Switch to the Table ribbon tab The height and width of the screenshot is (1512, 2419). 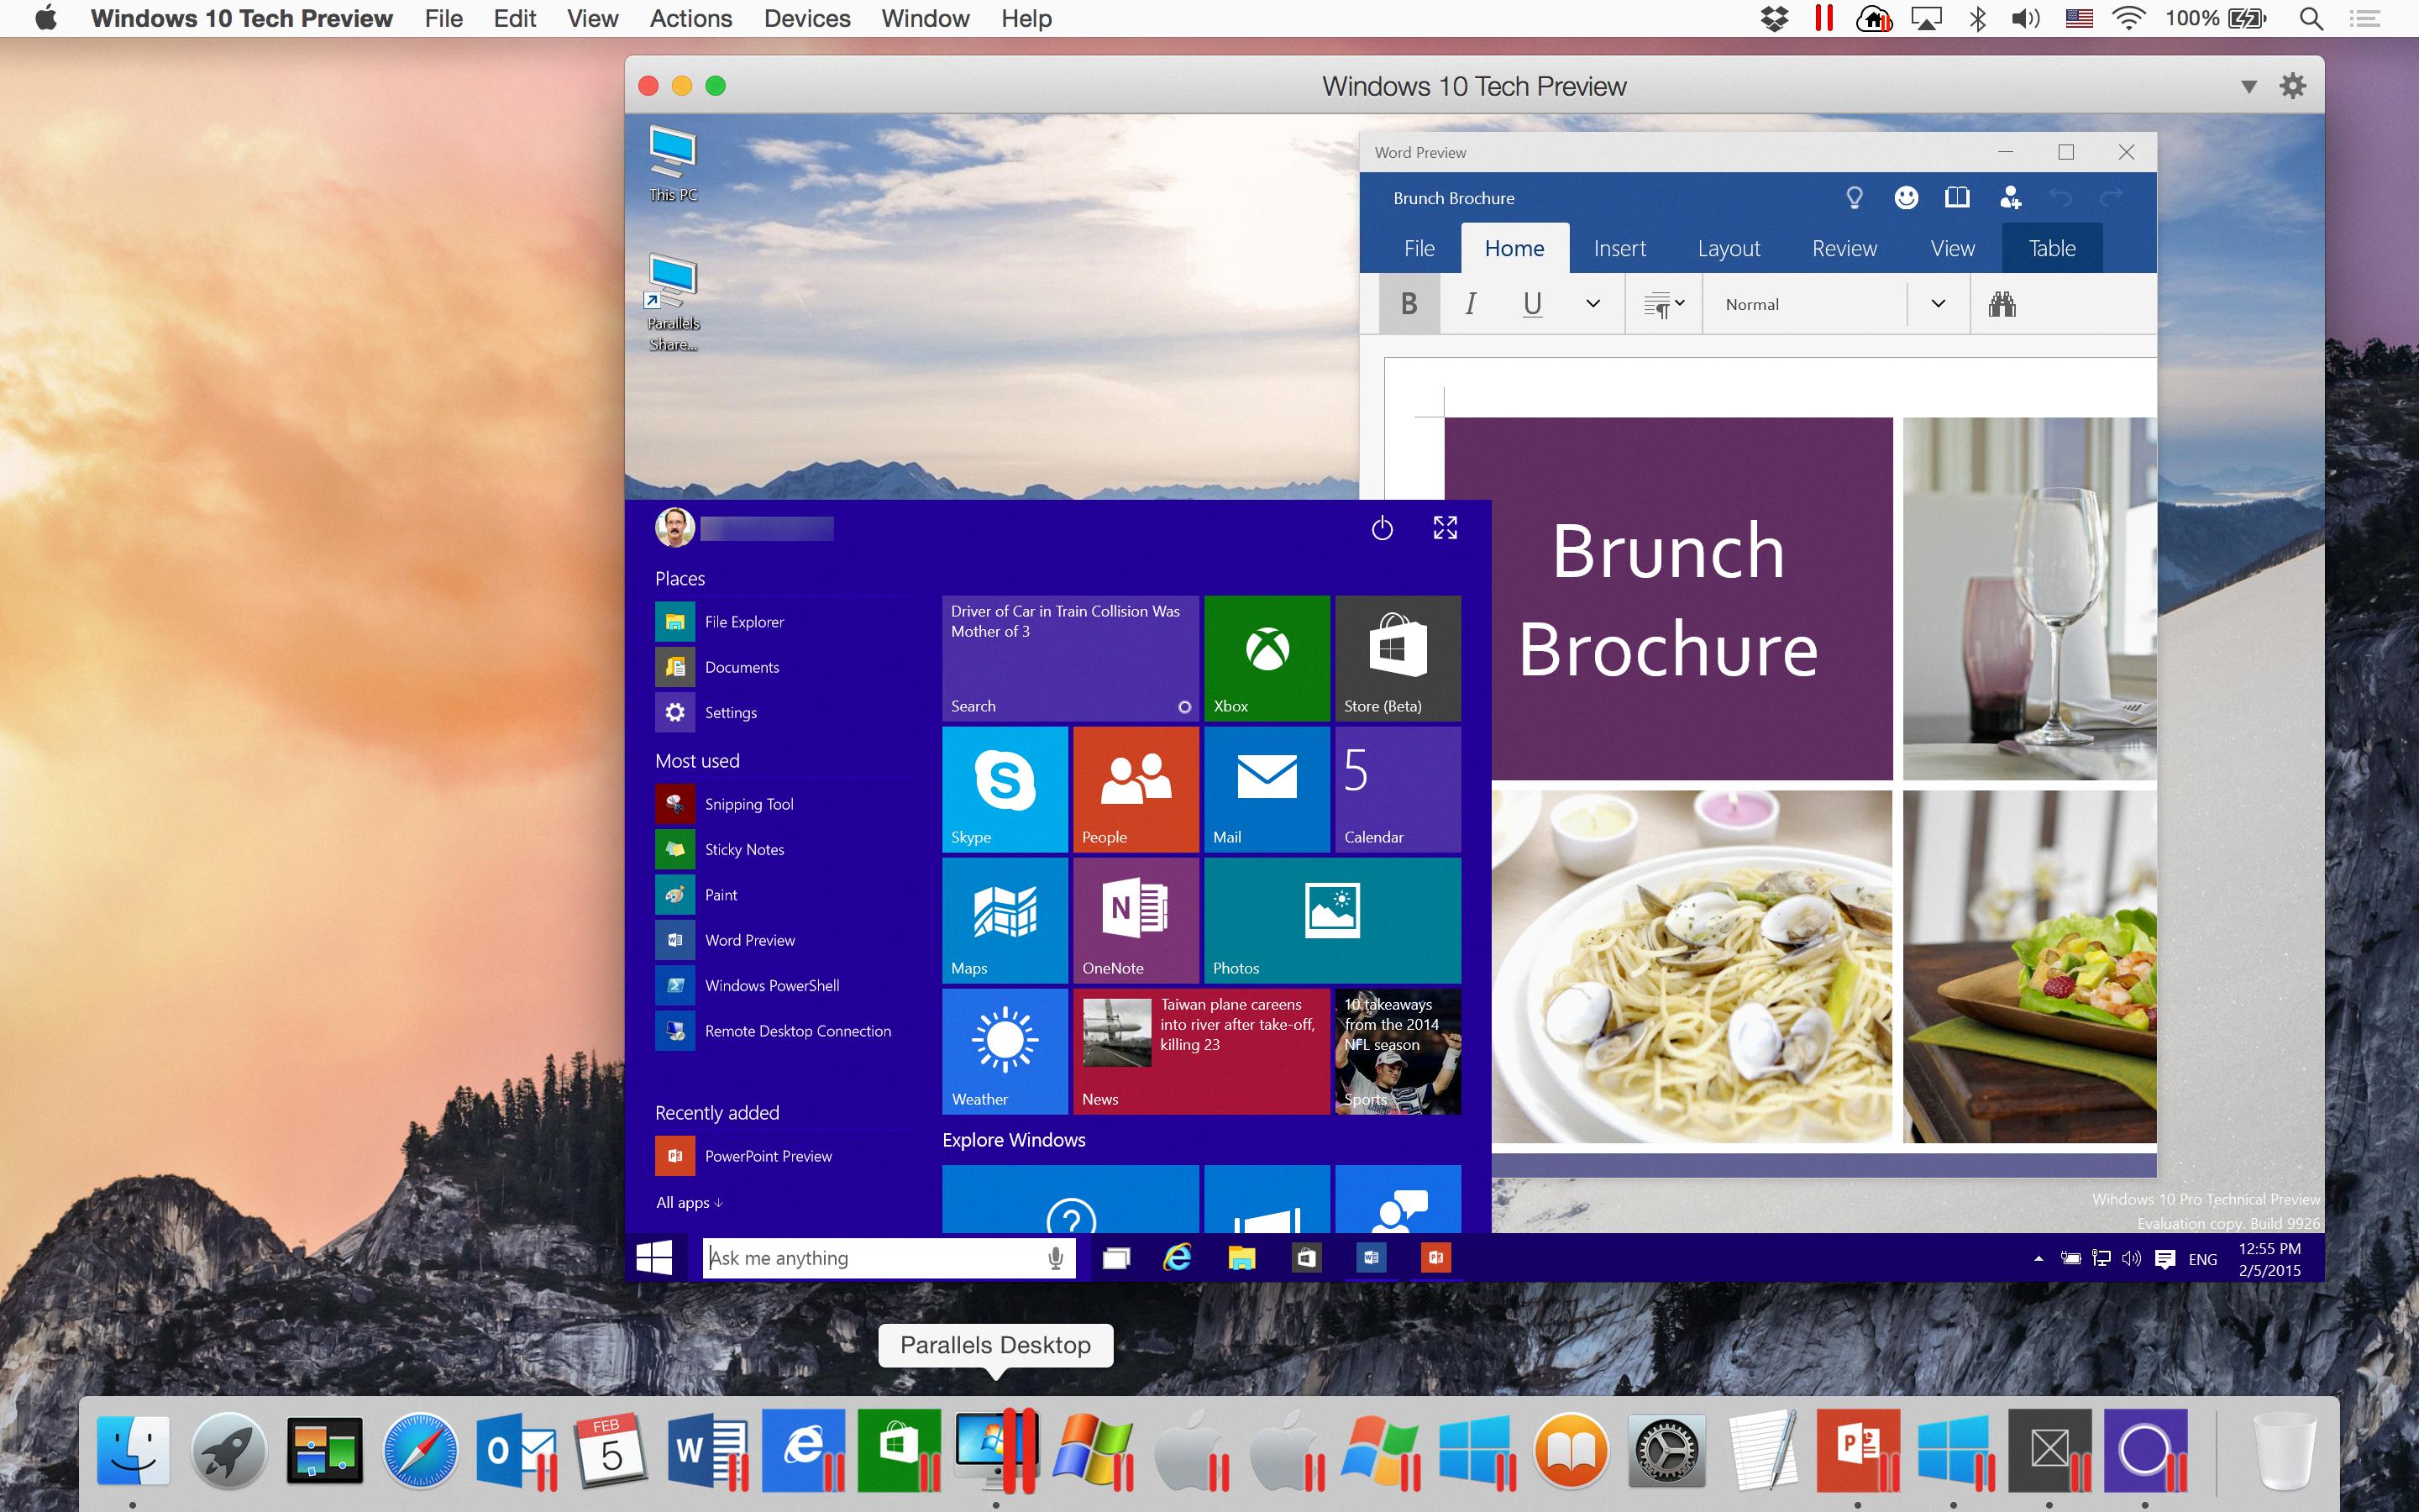coord(2051,247)
